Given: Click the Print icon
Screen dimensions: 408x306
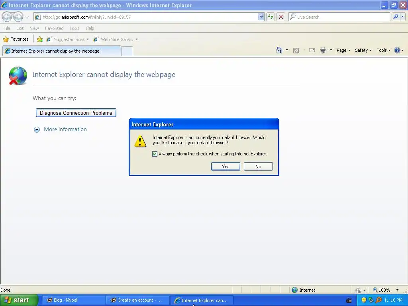Looking at the screenshot, I should tap(323, 50).
